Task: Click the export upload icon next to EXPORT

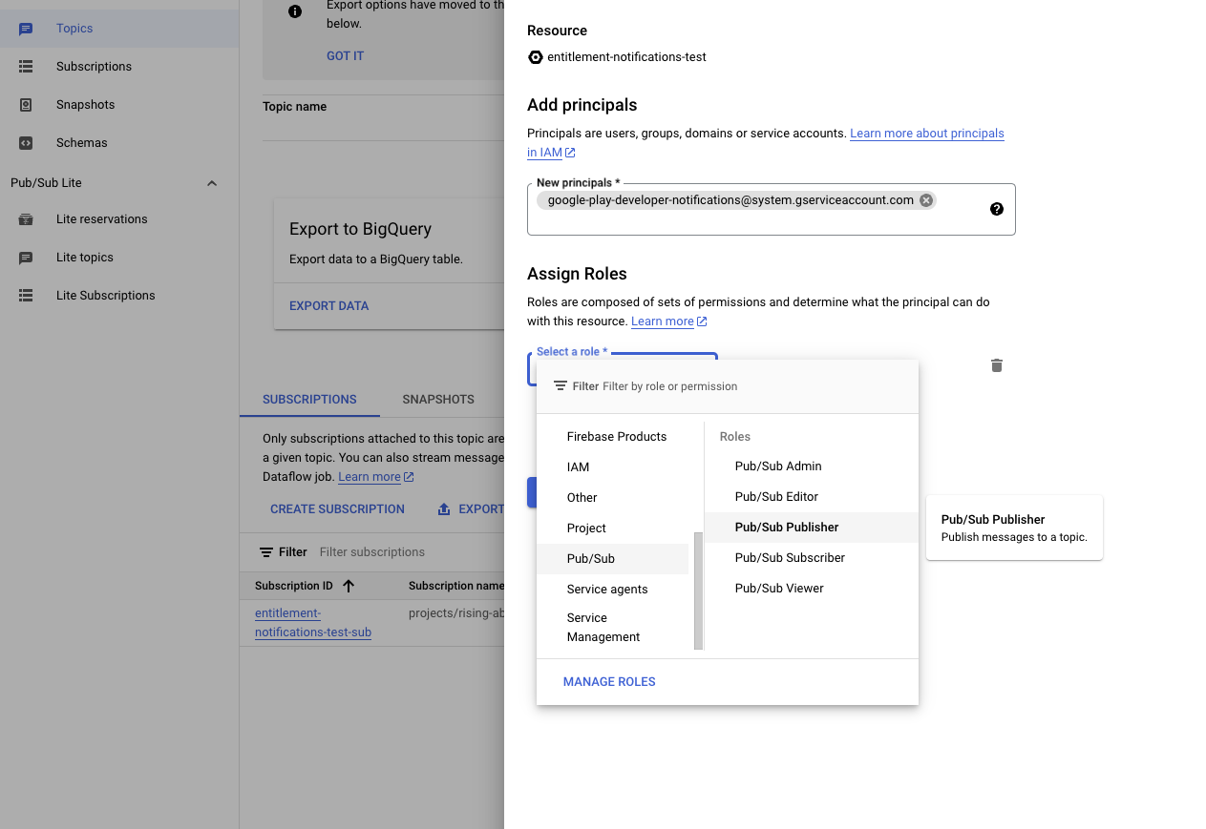Action: [444, 509]
